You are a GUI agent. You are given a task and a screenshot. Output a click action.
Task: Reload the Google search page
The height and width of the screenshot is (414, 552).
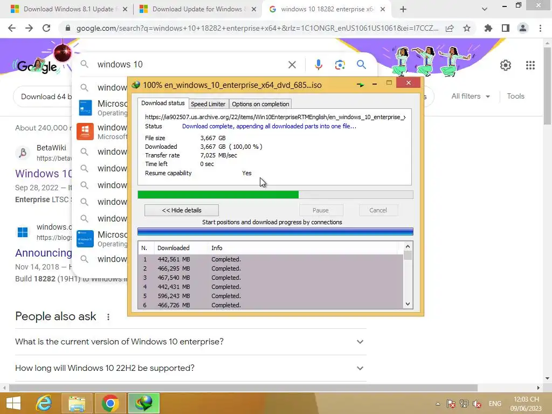tap(46, 28)
